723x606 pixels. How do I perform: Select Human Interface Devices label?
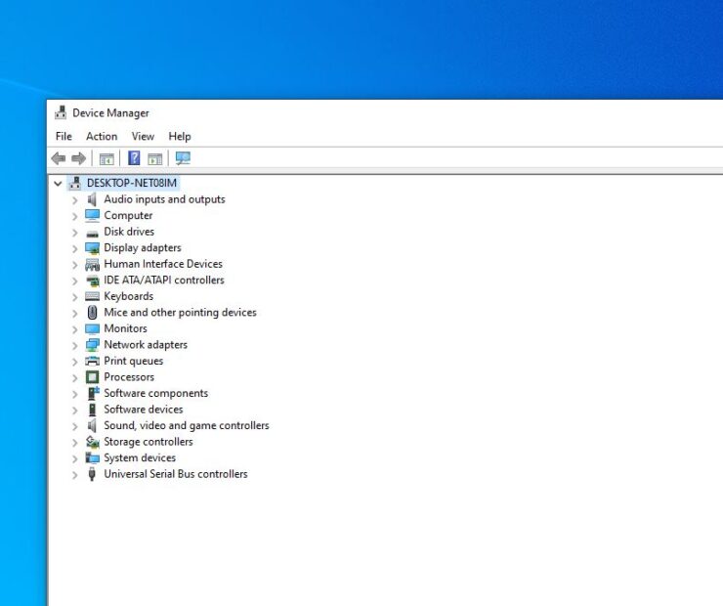coord(163,264)
